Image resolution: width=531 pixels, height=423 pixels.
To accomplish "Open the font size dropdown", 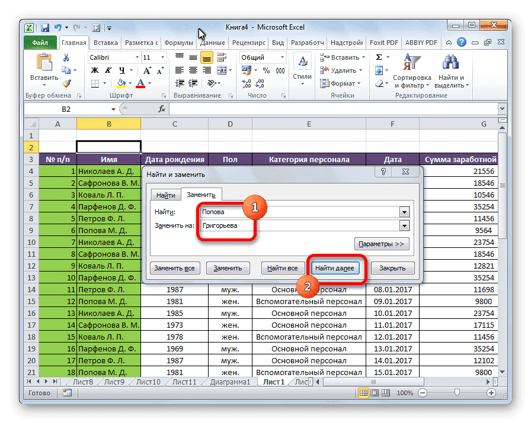I will point(162,57).
